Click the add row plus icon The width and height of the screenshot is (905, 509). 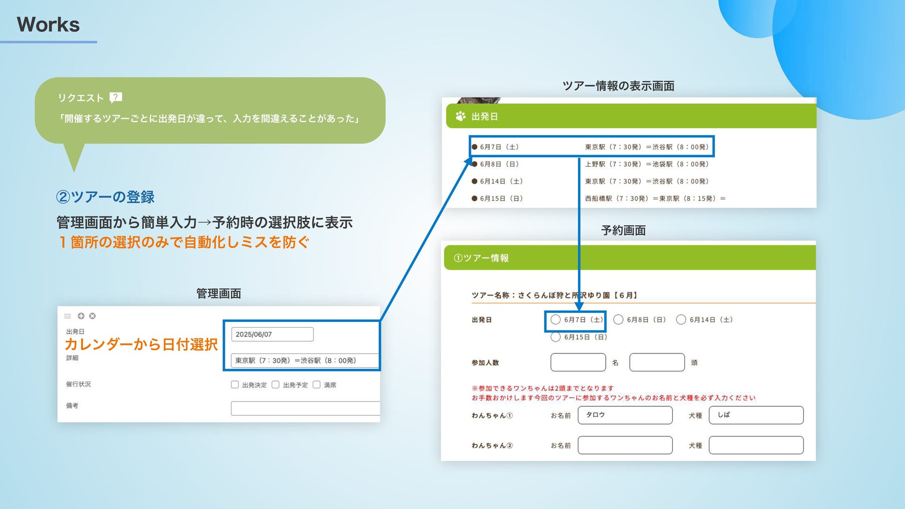(81, 316)
